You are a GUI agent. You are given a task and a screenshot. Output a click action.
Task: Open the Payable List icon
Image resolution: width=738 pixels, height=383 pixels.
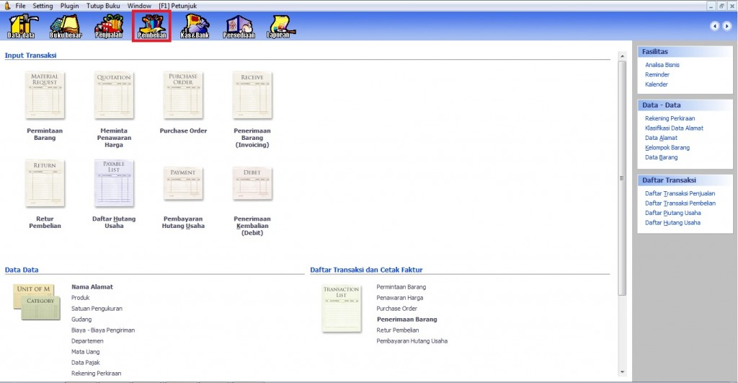click(x=114, y=183)
